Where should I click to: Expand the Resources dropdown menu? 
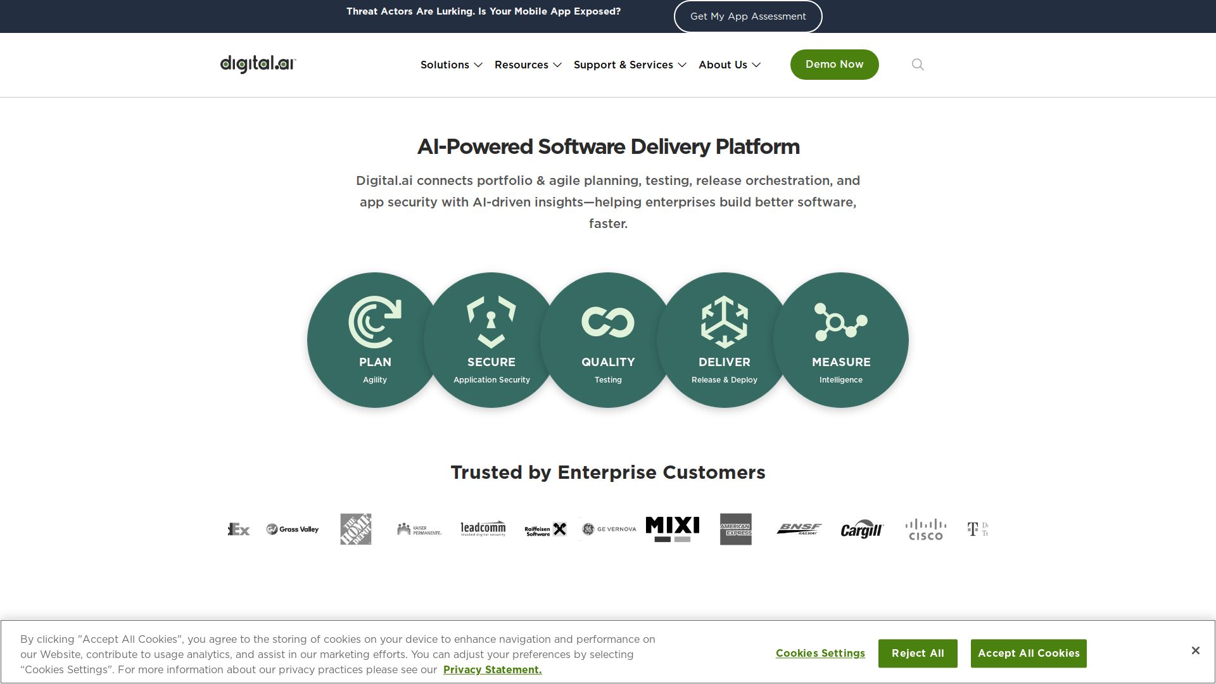coord(528,65)
